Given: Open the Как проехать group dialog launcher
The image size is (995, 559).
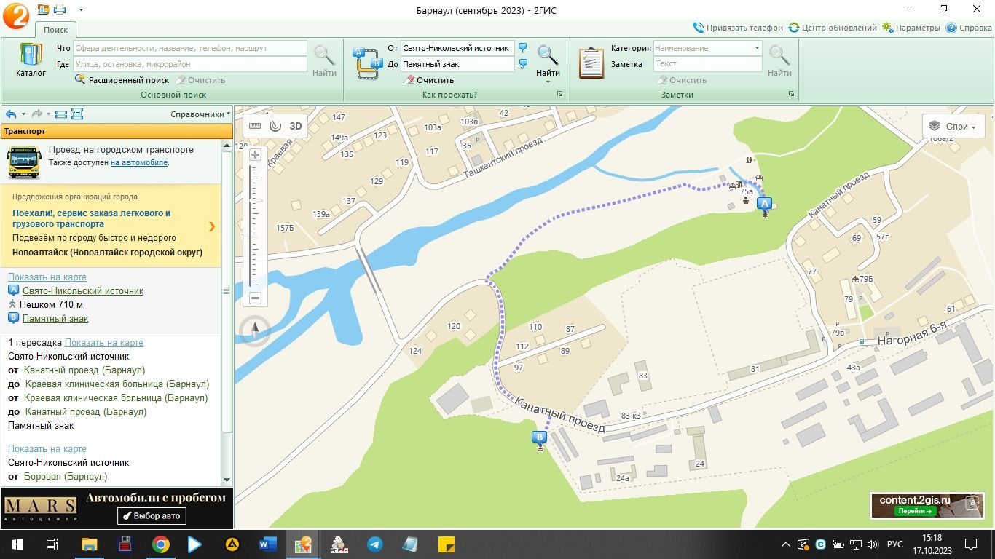Looking at the screenshot, I should [559, 95].
